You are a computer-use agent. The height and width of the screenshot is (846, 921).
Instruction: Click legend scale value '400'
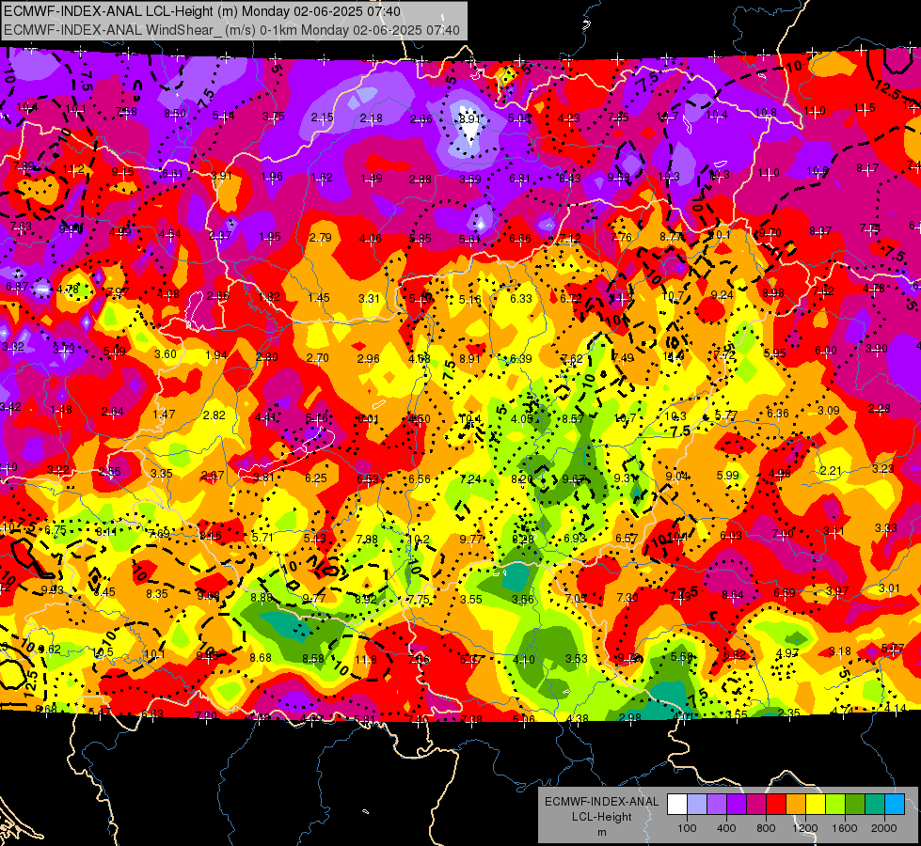point(726,828)
